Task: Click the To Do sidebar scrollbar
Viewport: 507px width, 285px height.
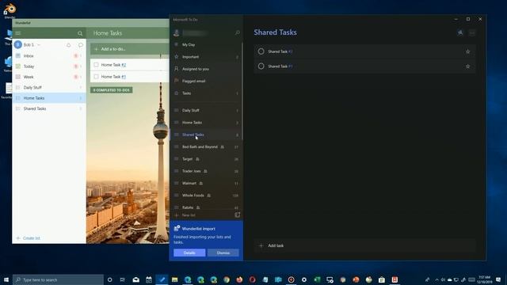Action: [242, 90]
